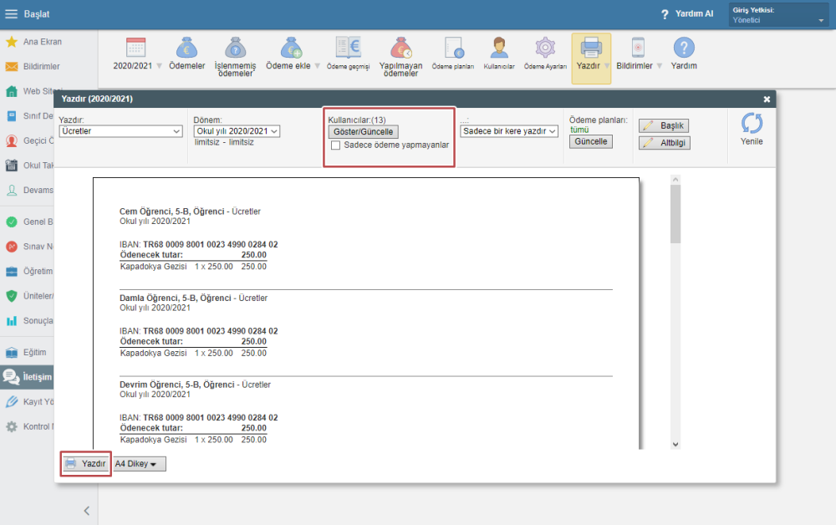This screenshot has width=836, height=525.
Task: Click the preview vertical scrollbar thumb
Action: (x=675, y=214)
